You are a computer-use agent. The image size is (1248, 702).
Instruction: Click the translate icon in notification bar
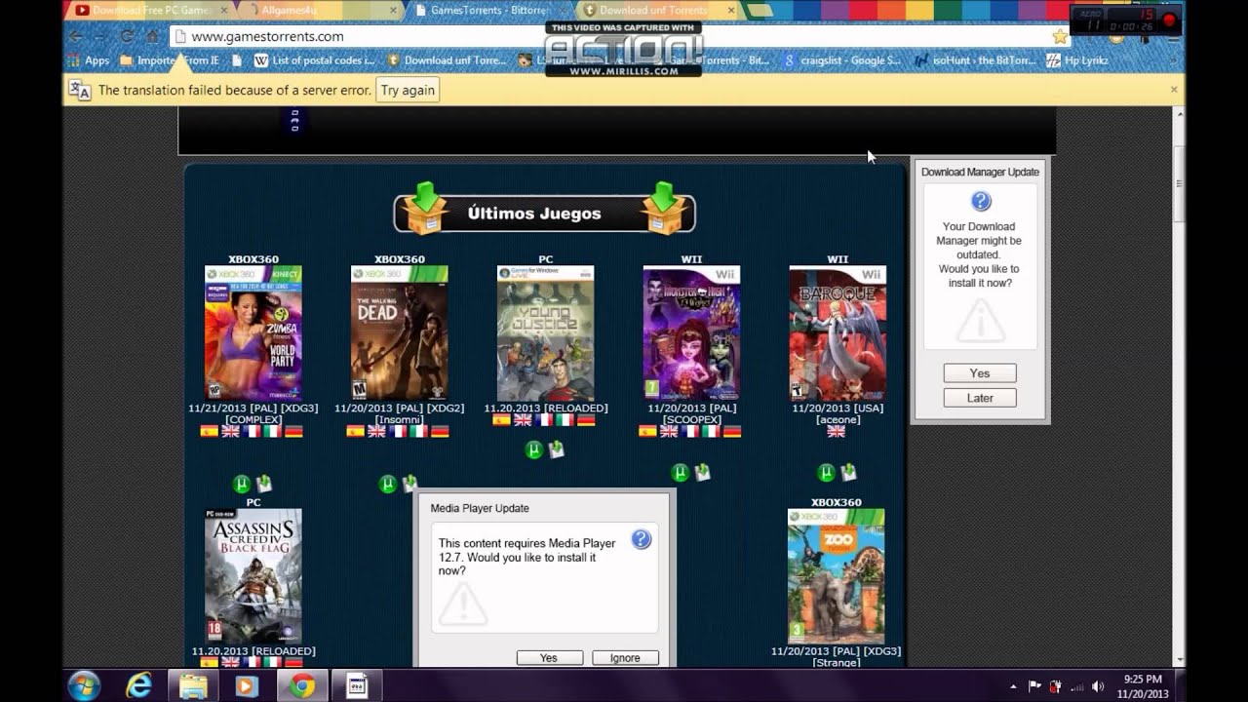pyautogui.click(x=80, y=90)
